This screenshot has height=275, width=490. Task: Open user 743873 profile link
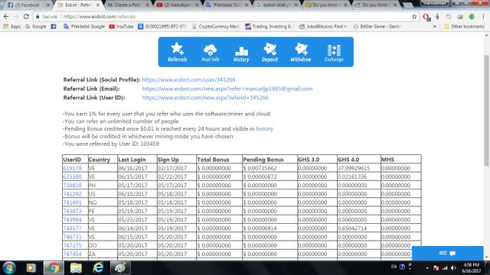(72, 211)
